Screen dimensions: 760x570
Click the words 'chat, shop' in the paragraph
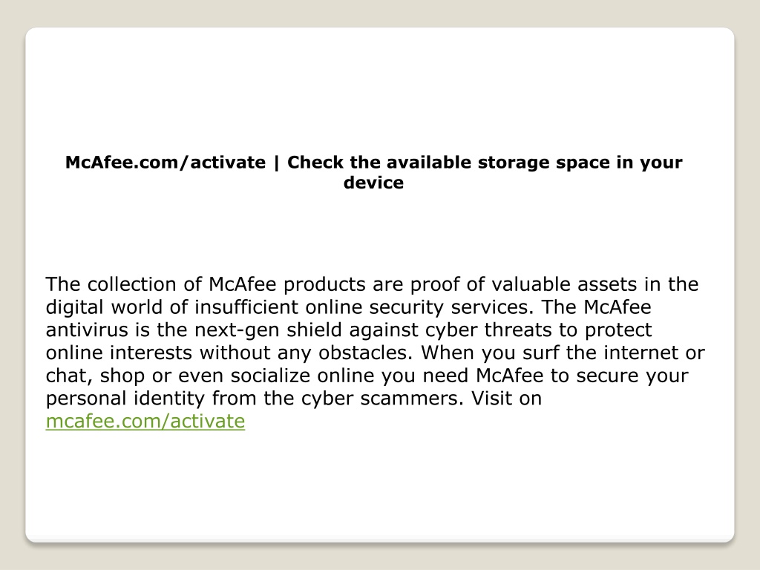[95, 376]
